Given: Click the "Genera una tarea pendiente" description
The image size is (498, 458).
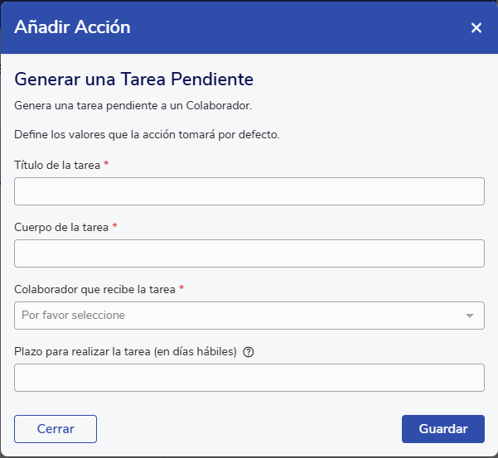Looking at the screenshot, I should click(133, 105).
